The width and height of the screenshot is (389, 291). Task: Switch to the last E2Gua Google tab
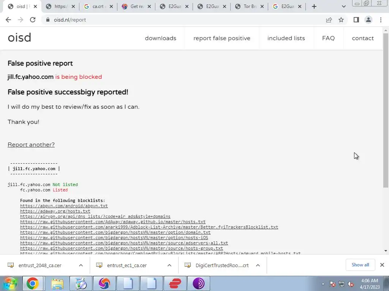click(x=286, y=6)
